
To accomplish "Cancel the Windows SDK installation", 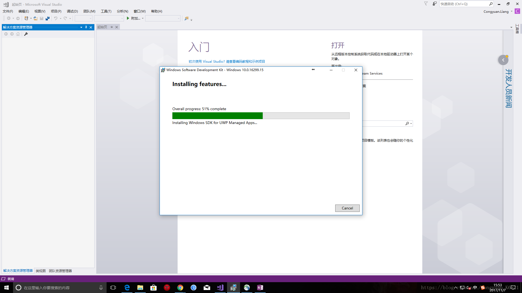I will [x=347, y=208].
